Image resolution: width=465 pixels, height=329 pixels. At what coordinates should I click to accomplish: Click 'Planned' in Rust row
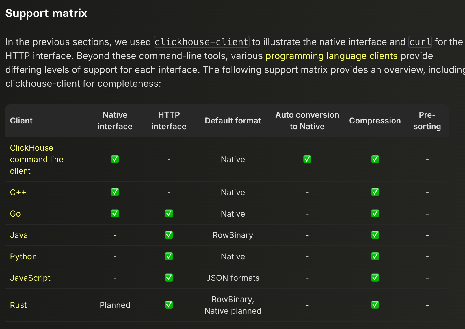[x=115, y=305]
